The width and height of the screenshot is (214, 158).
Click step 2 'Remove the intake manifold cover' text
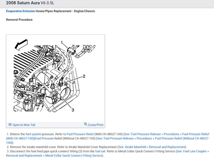33,147
